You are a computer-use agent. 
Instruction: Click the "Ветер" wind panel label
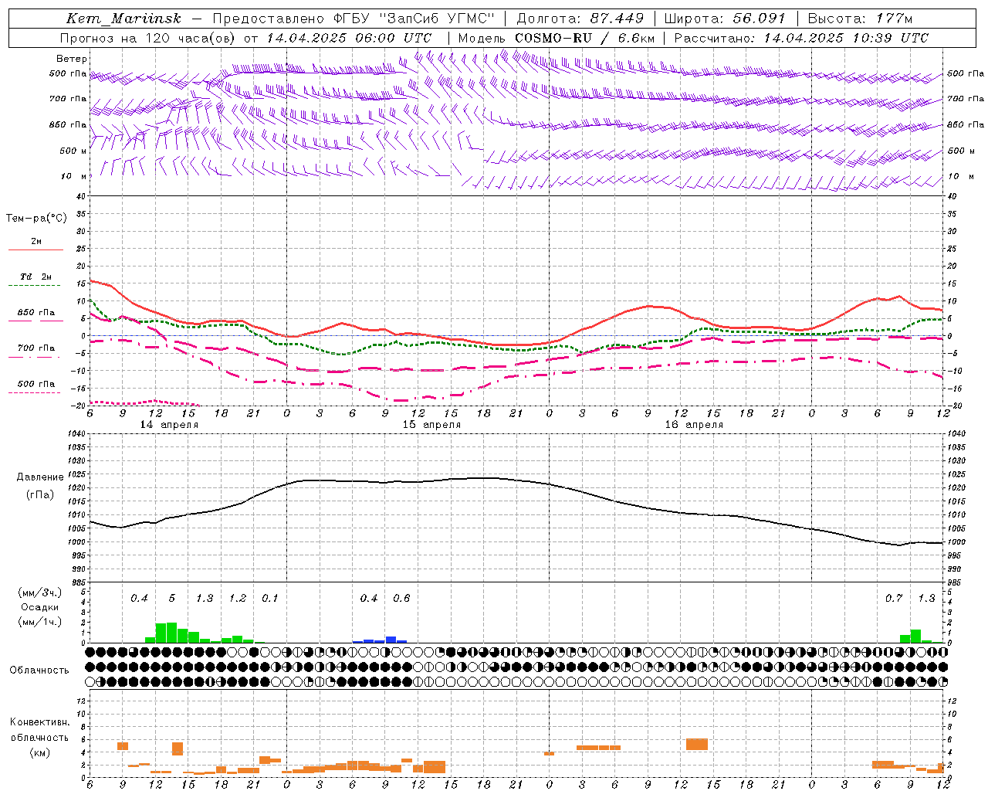tap(72, 59)
